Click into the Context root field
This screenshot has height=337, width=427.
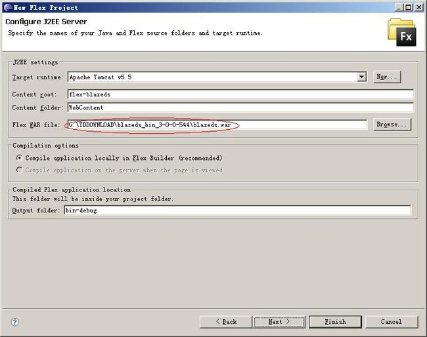(x=240, y=94)
